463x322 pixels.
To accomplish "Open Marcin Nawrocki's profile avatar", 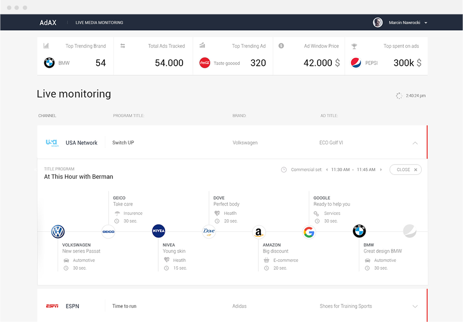I will click(x=377, y=23).
